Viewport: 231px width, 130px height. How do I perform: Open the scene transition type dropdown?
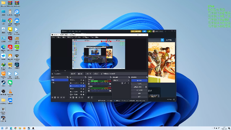click(x=121, y=80)
